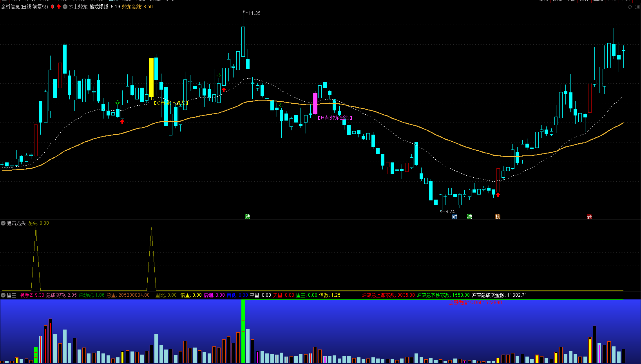Click the 11.35 high price label
This screenshot has width=641, height=364.
point(254,13)
